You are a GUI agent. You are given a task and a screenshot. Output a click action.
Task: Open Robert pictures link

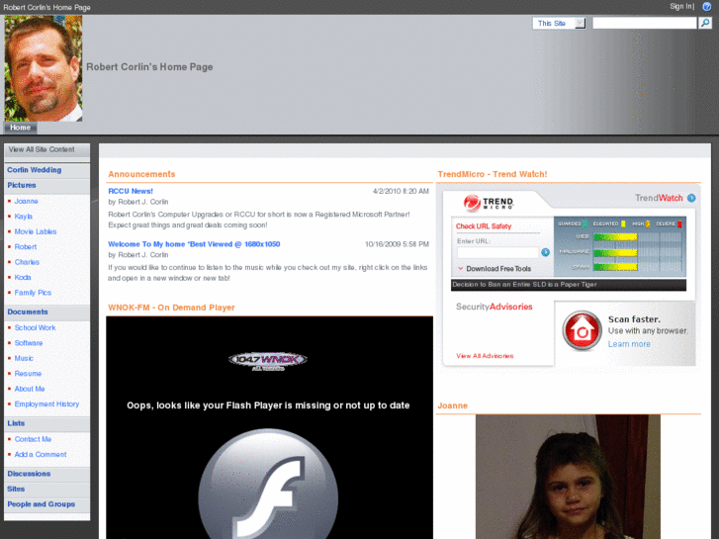tap(26, 247)
